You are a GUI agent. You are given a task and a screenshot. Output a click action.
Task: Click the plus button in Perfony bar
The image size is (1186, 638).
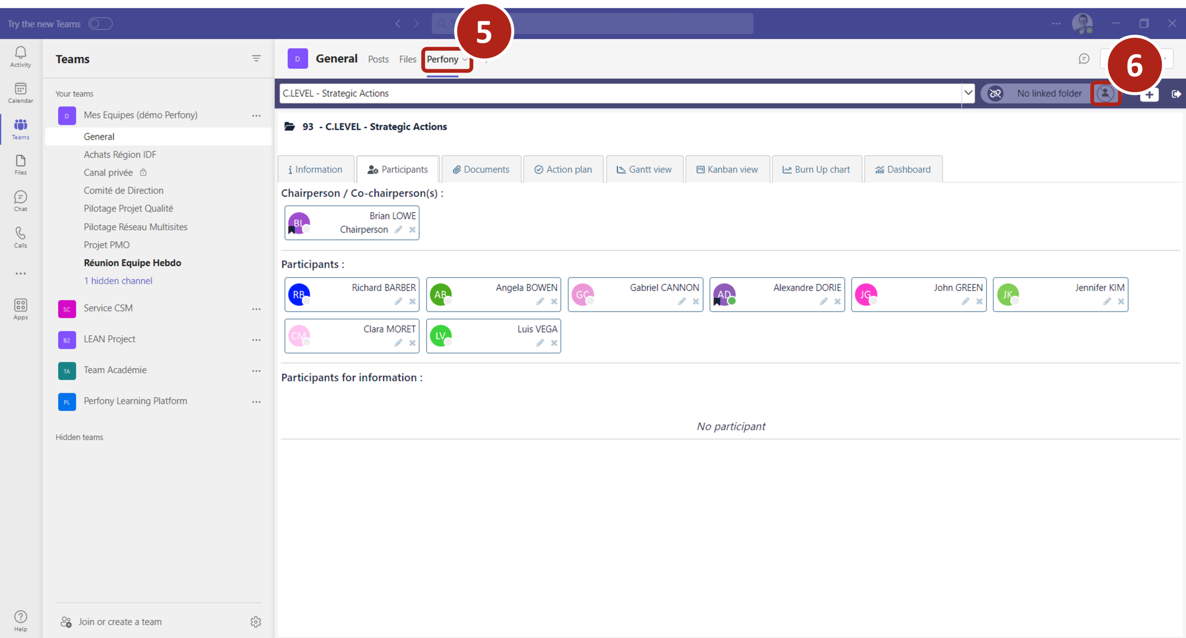1149,94
